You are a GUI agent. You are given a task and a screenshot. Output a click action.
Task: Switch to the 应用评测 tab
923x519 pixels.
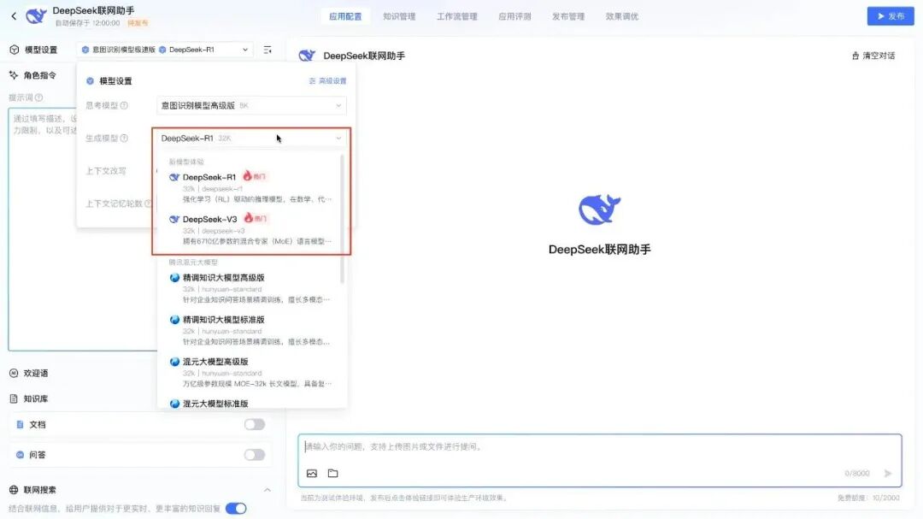click(x=514, y=16)
